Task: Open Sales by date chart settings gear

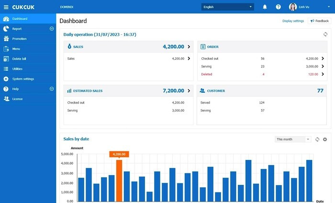Action: [x=324, y=139]
